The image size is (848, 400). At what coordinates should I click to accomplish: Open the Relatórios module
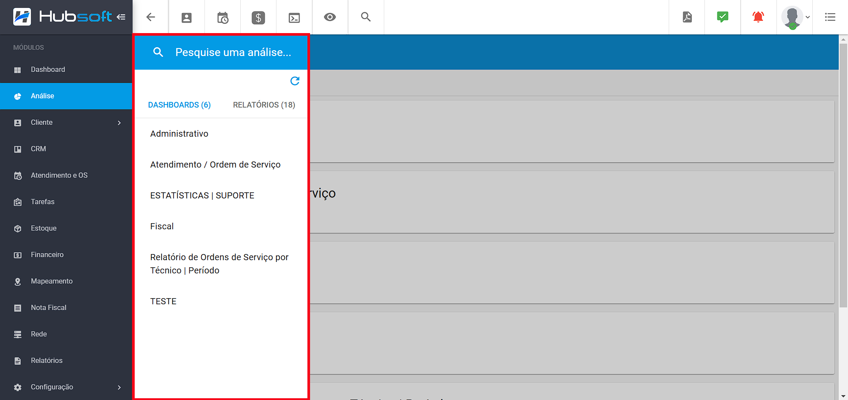(66, 361)
